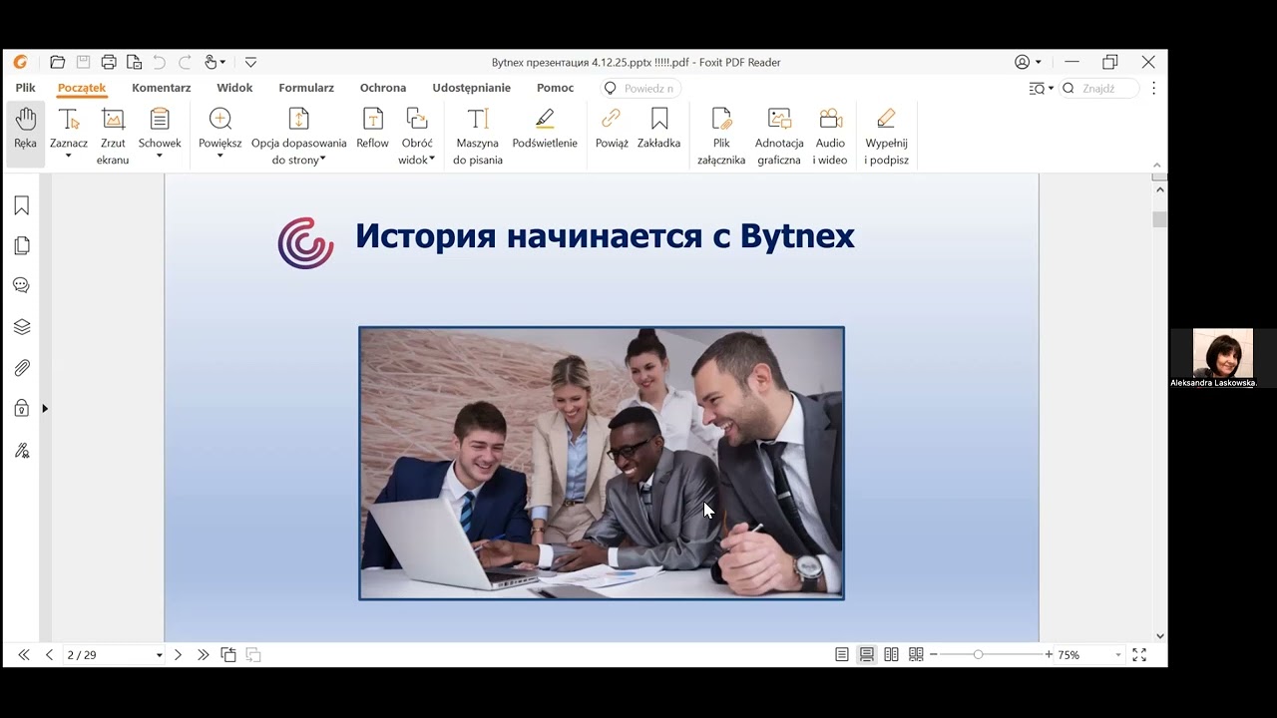Add a Zakładka bookmark
This screenshot has height=718, width=1277.
click(658, 129)
